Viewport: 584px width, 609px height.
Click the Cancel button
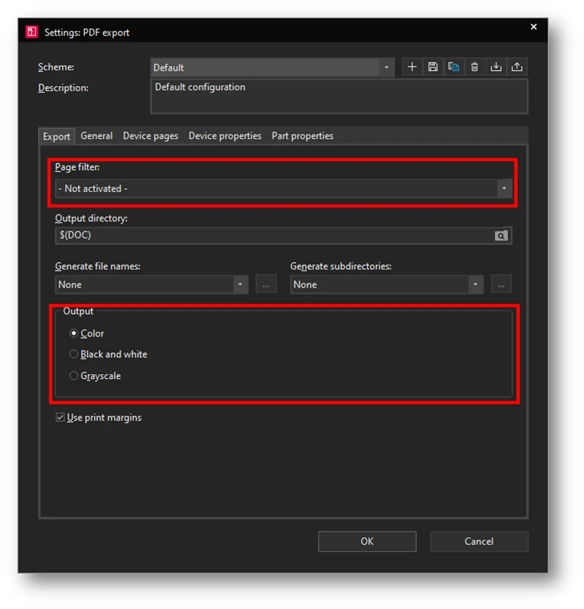(479, 541)
